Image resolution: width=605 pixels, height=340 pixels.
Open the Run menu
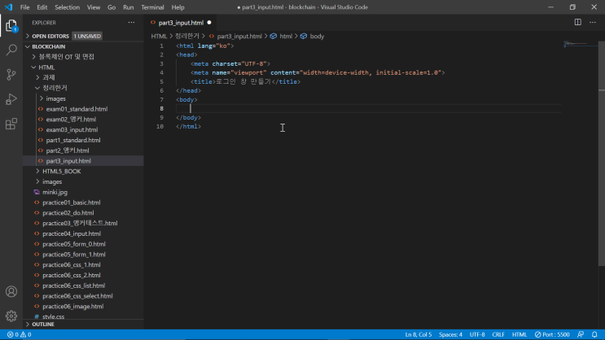[128, 7]
